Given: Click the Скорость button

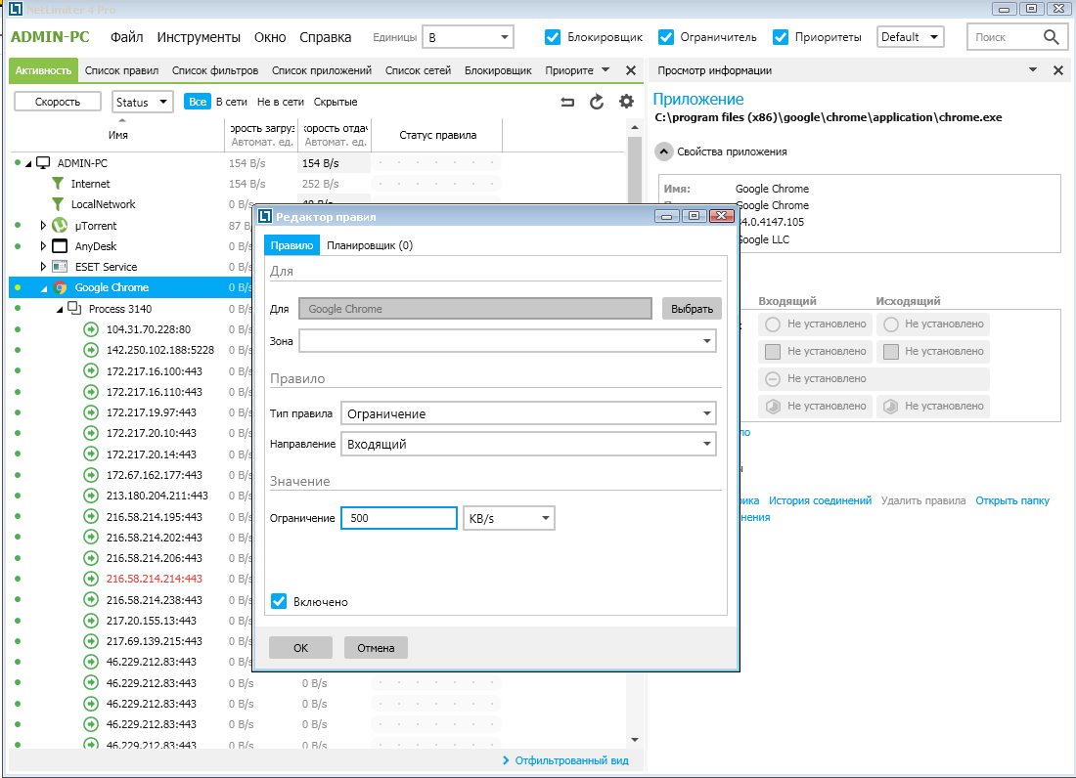Looking at the screenshot, I should pyautogui.click(x=58, y=102).
